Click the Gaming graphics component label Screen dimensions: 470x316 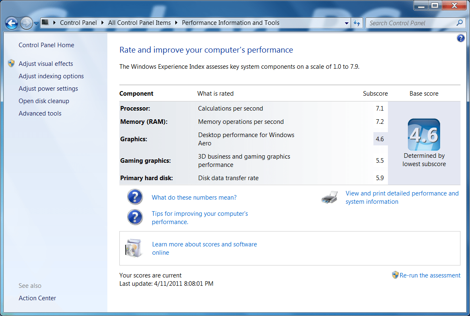click(145, 161)
